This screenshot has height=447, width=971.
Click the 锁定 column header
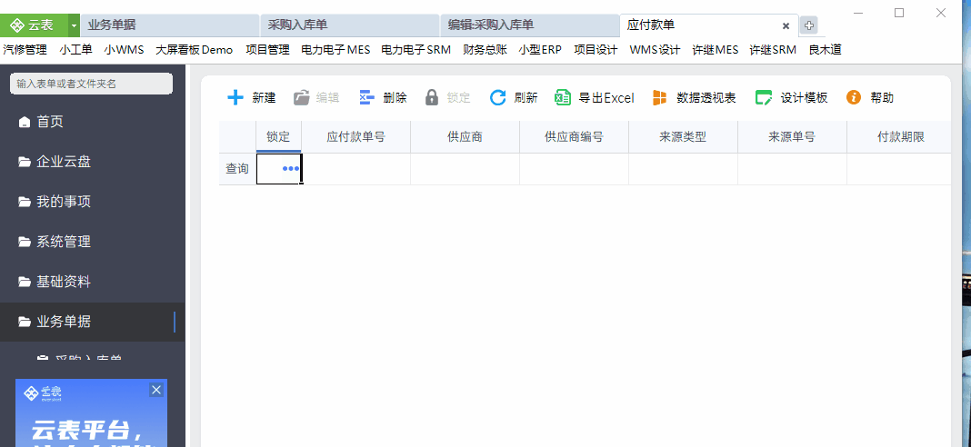pos(279,137)
